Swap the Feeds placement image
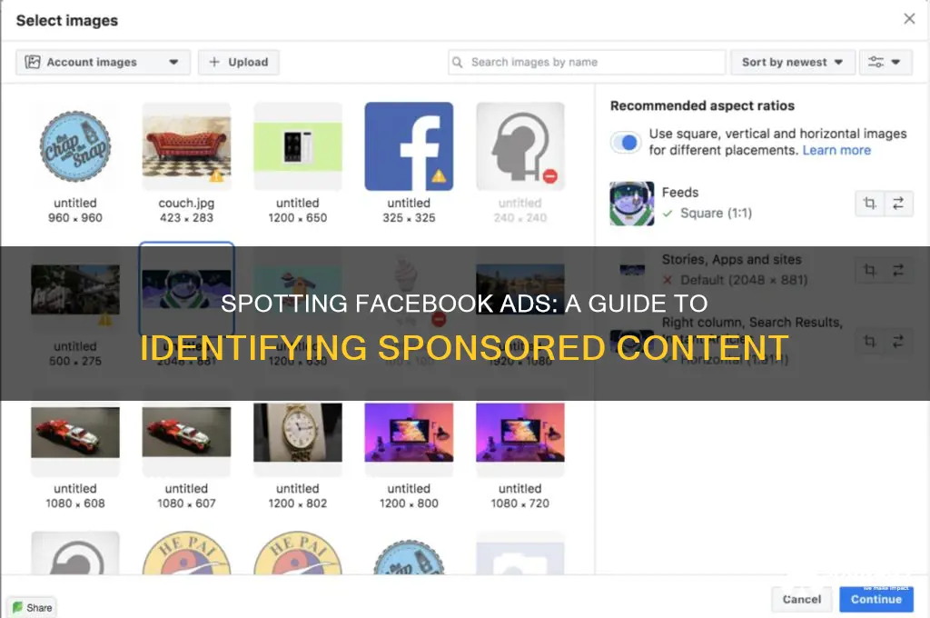Screen dimensions: 930x618 tap(898, 204)
